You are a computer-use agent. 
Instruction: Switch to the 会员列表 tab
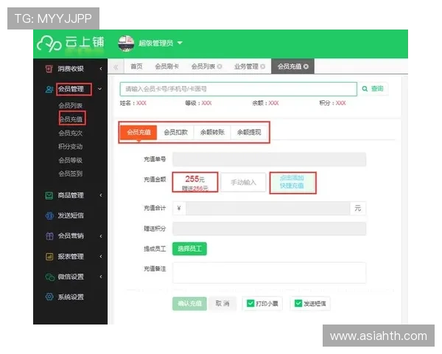click(203, 66)
